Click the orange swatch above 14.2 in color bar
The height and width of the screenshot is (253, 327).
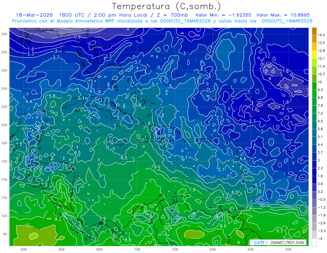(x=314, y=31)
